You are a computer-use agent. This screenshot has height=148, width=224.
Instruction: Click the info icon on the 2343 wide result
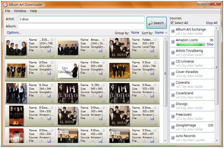coord(103,39)
